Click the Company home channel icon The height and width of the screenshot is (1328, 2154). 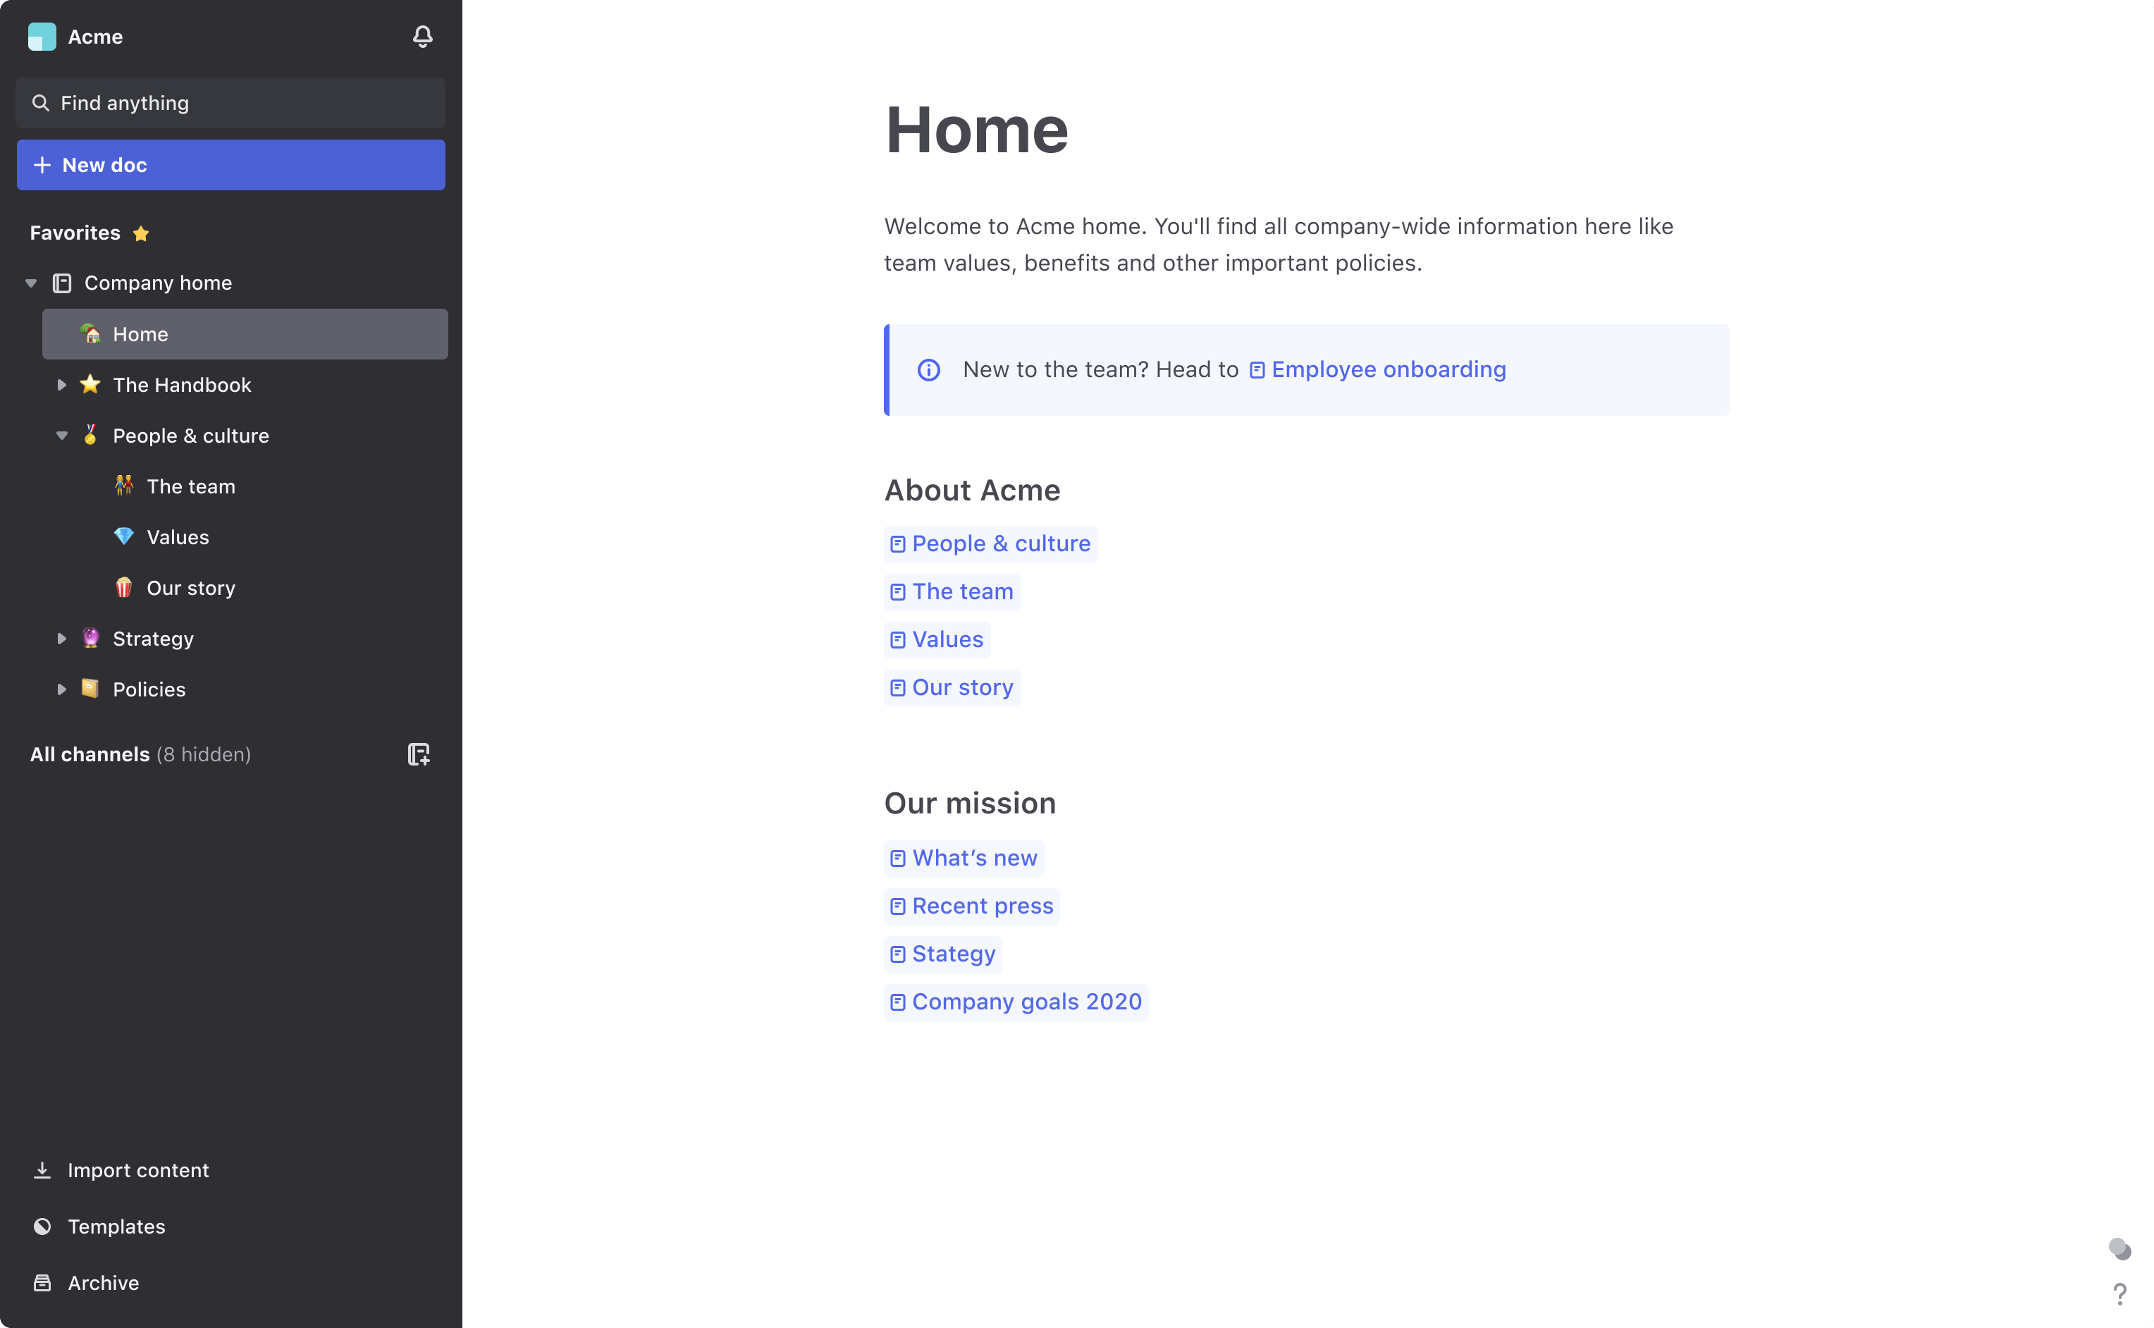point(61,283)
